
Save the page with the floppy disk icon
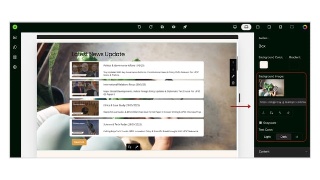(x=162, y=27)
